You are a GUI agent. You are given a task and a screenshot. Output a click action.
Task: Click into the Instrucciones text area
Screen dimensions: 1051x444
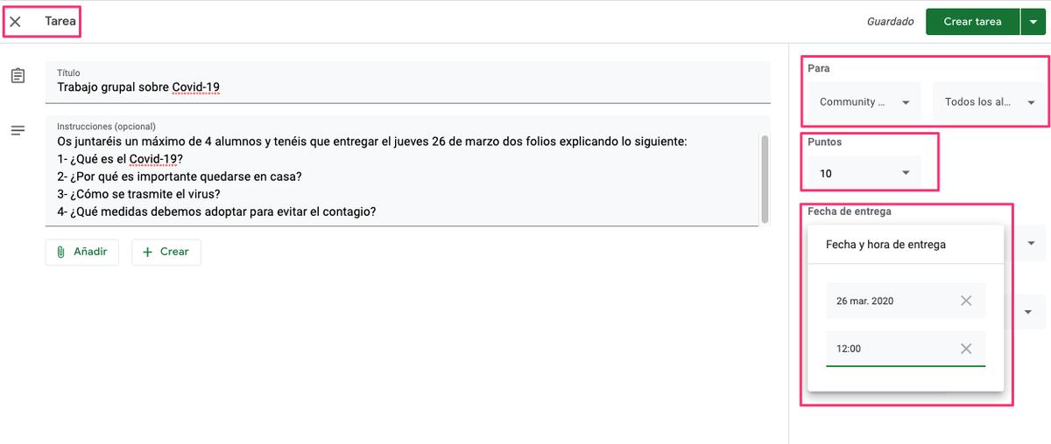(x=394, y=175)
